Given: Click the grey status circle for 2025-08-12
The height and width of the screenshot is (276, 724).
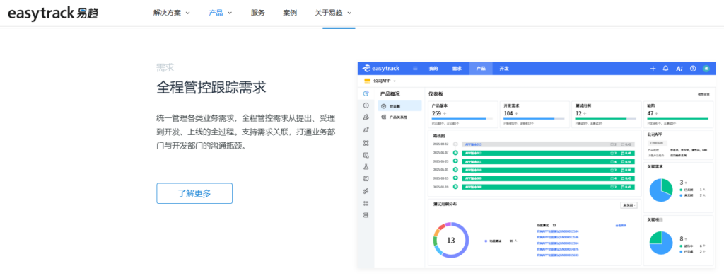Looking at the screenshot, I should [x=455, y=144].
